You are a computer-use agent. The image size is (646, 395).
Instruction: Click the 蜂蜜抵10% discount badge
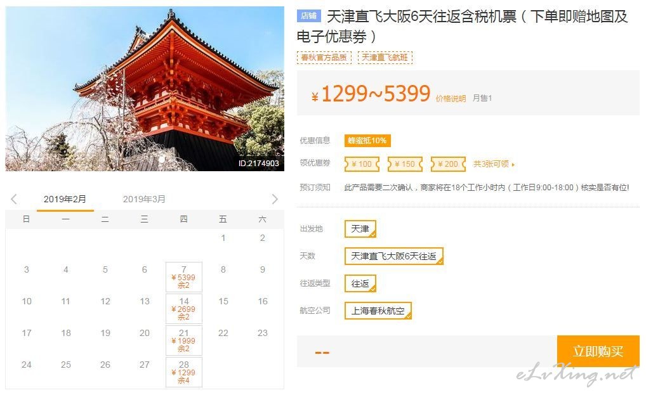pyautogui.click(x=367, y=141)
